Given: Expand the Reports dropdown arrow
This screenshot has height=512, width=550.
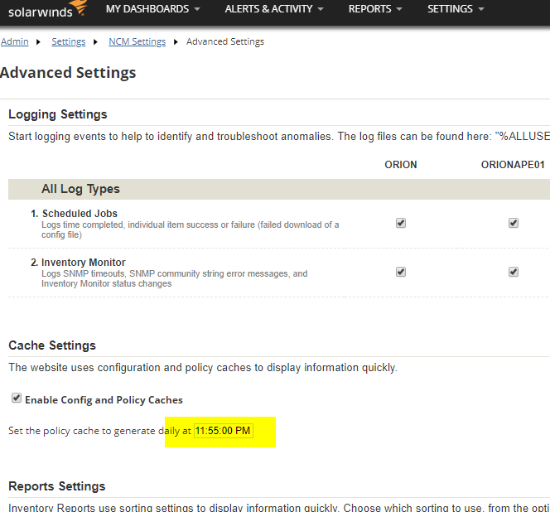Looking at the screenshot, I should 398,9.
